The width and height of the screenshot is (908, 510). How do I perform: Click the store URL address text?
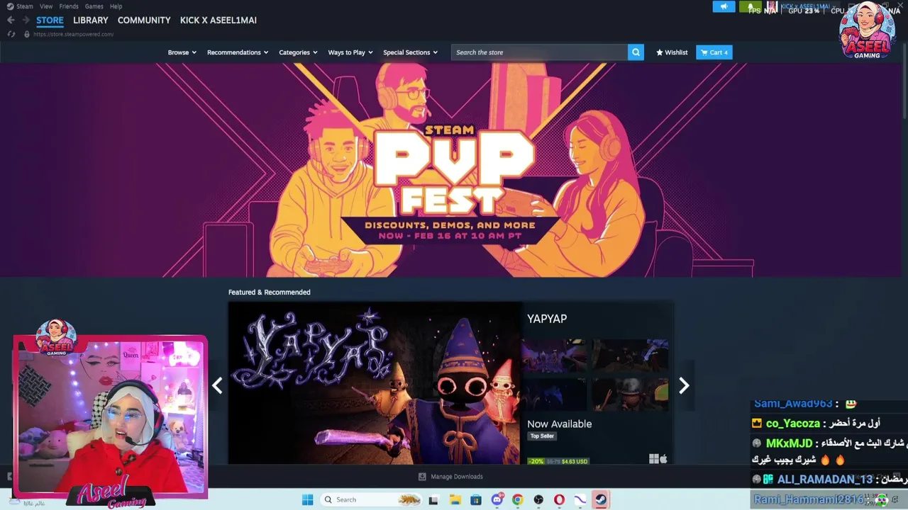point(73,34)
